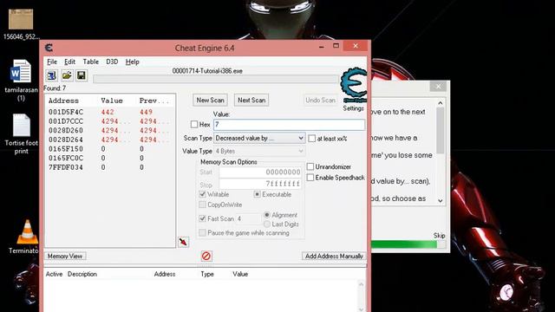Select address row 0028D260
The image size is (555, 312).
coord(110,130)
